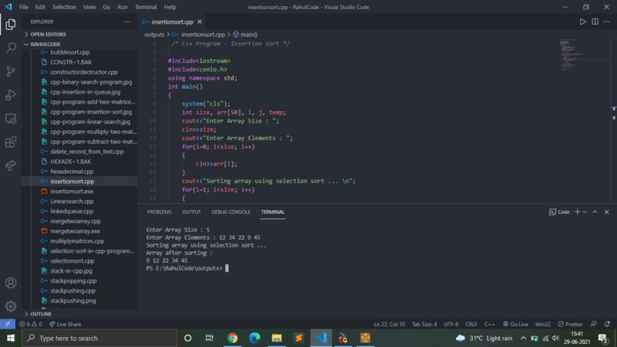Click the remote window indicator in status bar

tap(8, 324)
